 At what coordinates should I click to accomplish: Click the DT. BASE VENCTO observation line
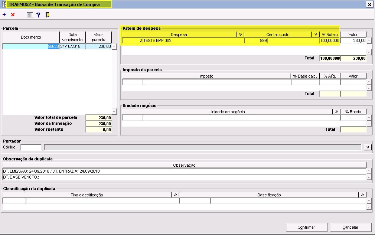click(184, 177)
